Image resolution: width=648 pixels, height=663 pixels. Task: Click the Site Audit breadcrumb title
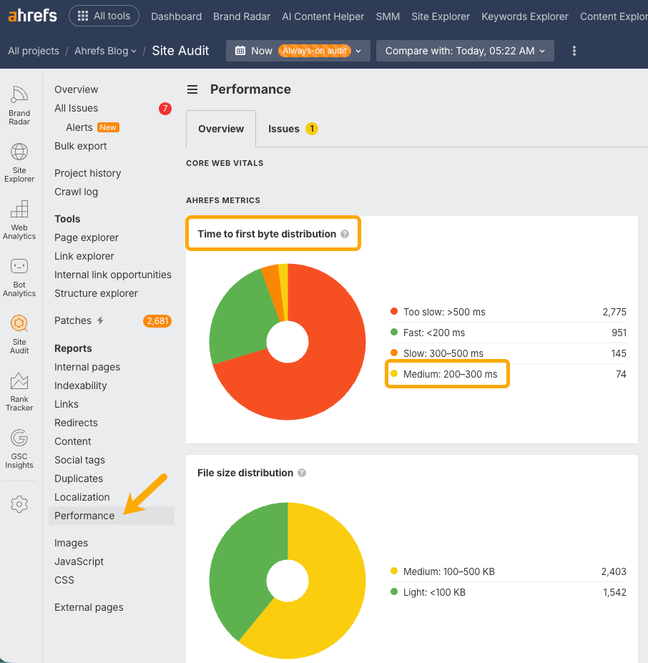tap(180, 51)
